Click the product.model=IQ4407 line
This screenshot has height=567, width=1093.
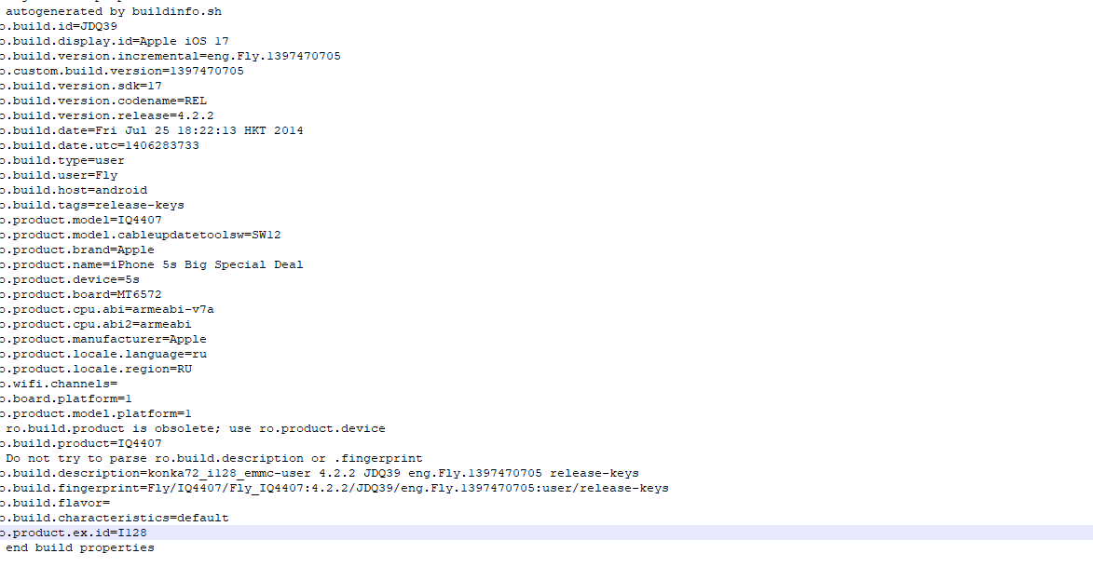point(81,220)
